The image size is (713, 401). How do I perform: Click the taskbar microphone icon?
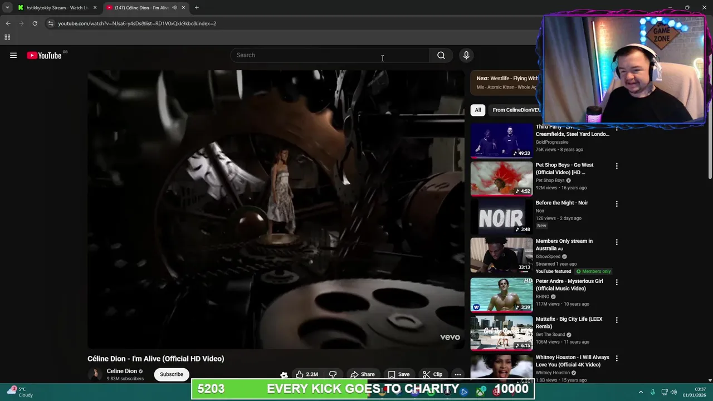pyautogui.click(x=653, y=392)
